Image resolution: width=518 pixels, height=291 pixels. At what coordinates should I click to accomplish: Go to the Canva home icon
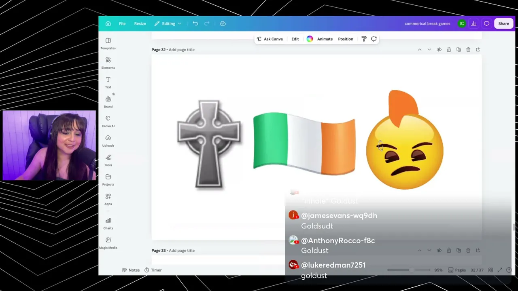[108, 23]
